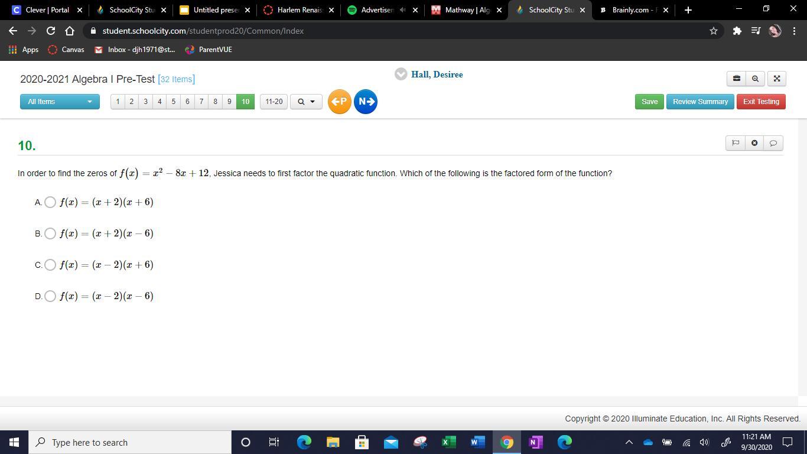Open OneNote from the taskbar
Screen dimensions: 807x454
[535, 442]
